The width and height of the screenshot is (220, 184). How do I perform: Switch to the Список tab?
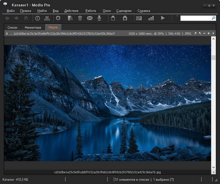pos(12,28)
